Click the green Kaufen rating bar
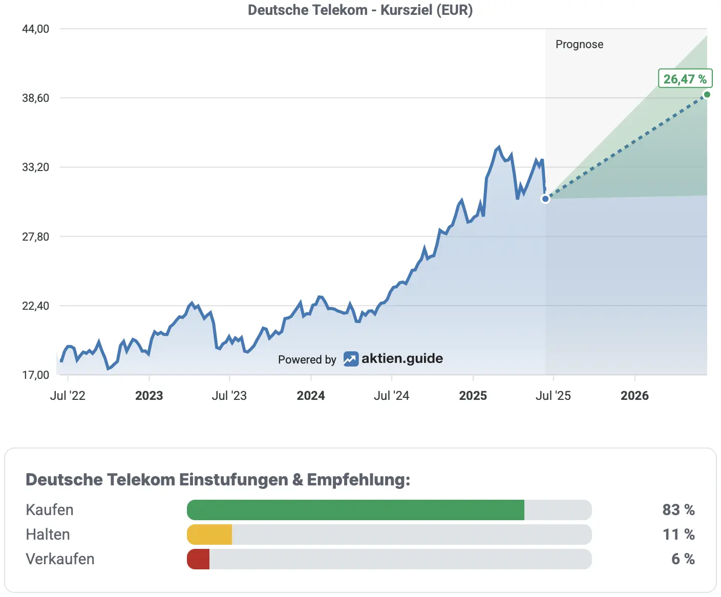This screenshot has height=597, width=721. click(355, 510)
